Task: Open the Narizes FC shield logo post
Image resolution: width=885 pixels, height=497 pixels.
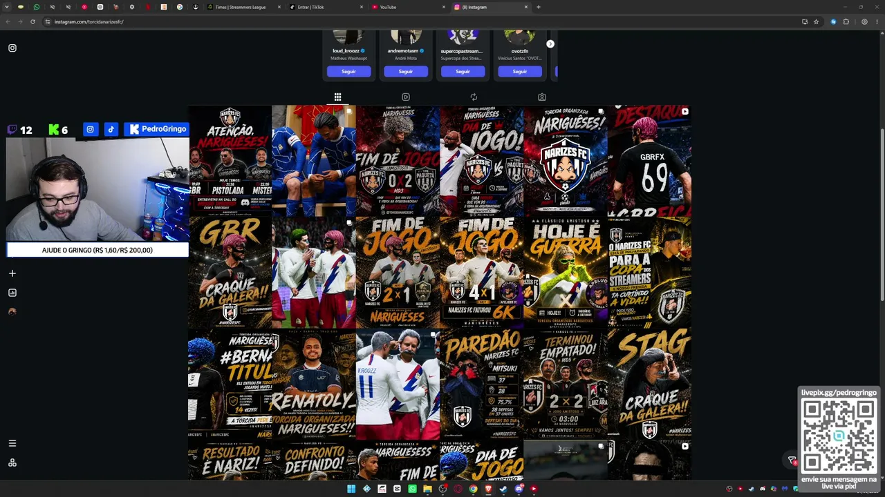Action: [x=566, y=161]
